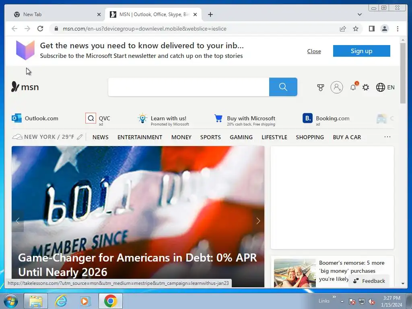Open a new tab with the plus button
This screenshot has width=412, height=309.
click(210, 14)
